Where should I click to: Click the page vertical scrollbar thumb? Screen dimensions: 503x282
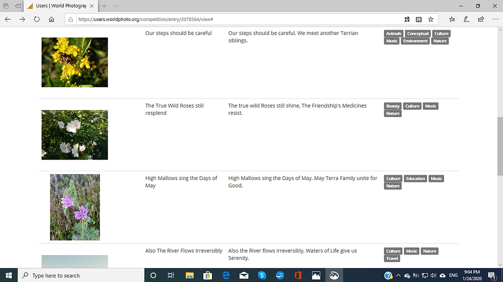coord(500,146)
